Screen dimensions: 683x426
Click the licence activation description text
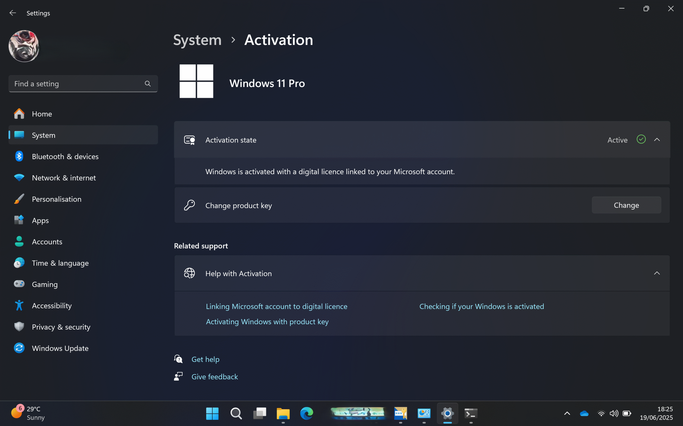pyautogui.click(x=330, y=171)
